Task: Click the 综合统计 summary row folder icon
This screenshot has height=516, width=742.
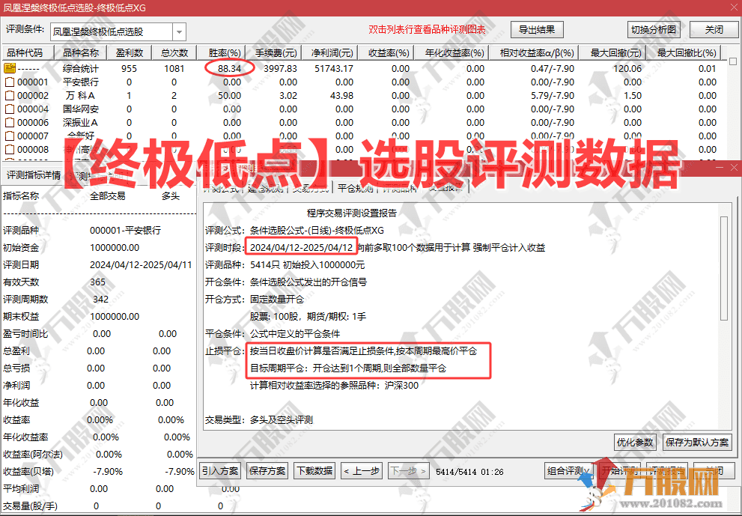Action: pos(10,68)
